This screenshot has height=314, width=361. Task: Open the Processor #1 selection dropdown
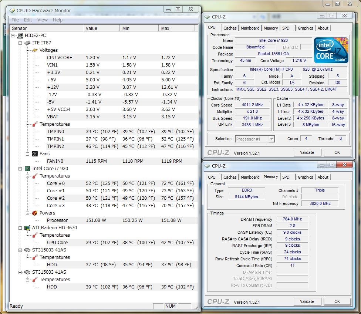[x=271, y=139]
